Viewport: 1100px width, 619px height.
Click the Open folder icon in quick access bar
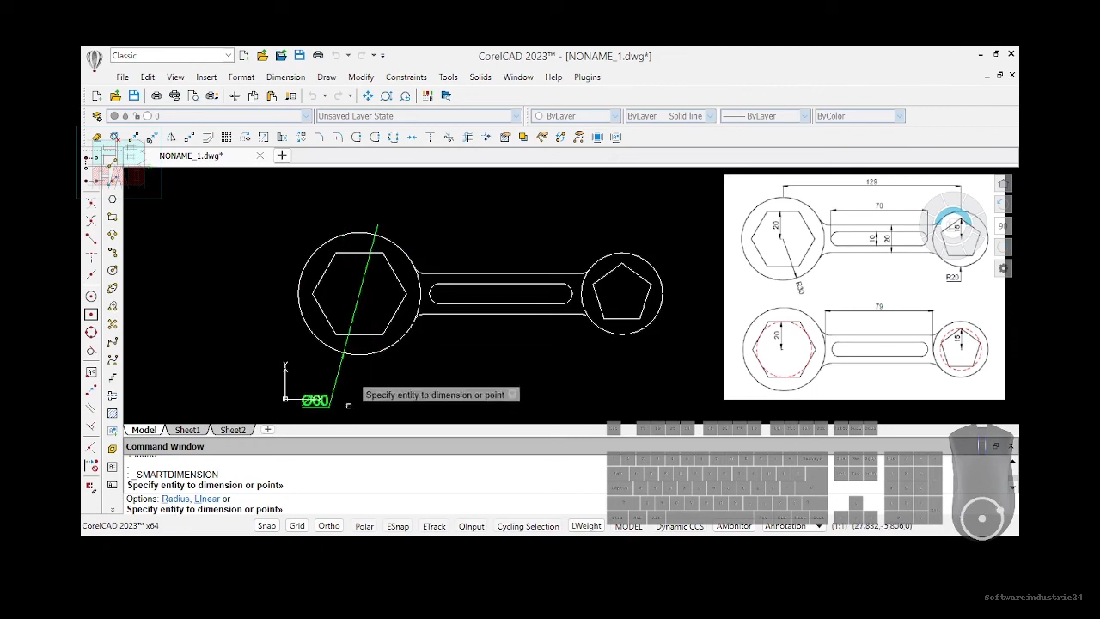[x=262, y=56]
